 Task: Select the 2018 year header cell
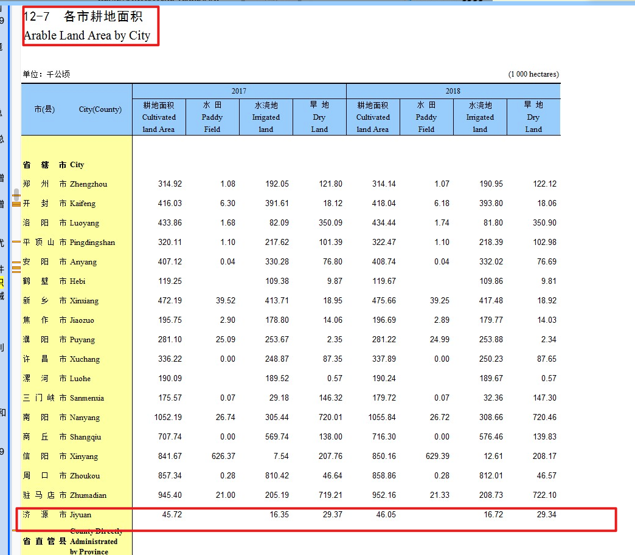[x=453, y=91]
